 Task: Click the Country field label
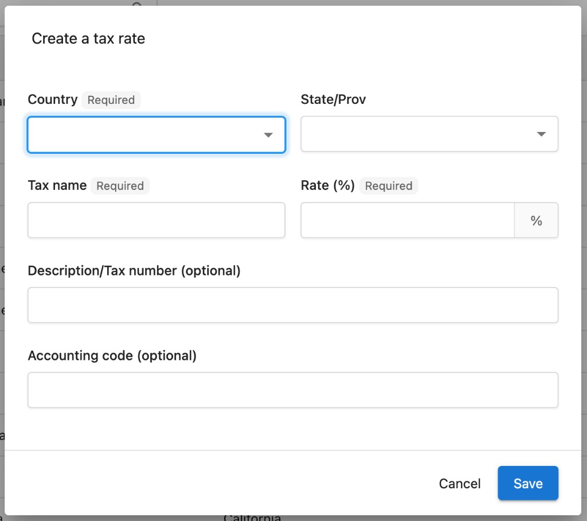coord(53,99)
